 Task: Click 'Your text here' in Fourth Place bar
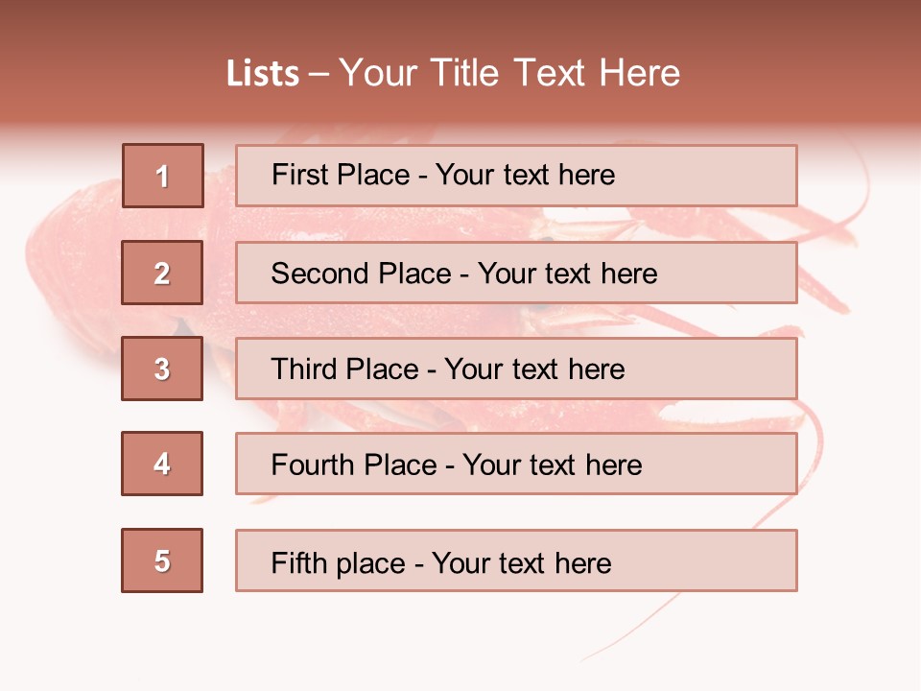coord(552,465)
